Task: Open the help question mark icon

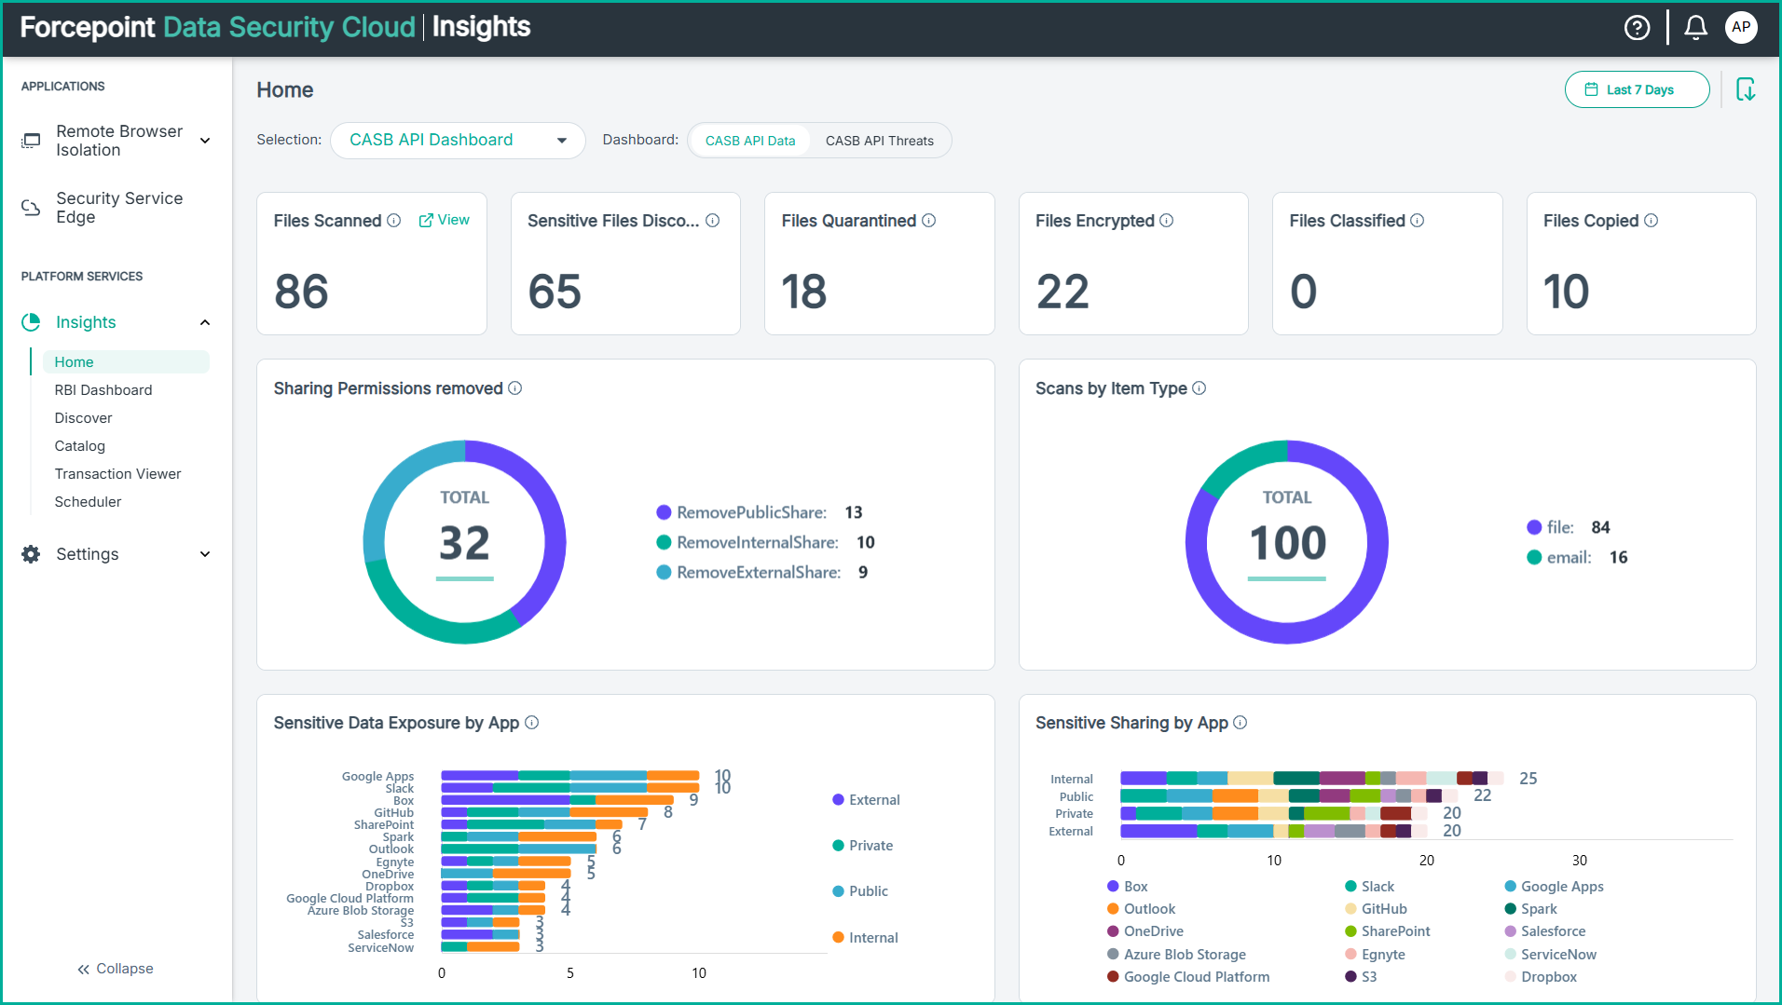Action: (1637, 28)
